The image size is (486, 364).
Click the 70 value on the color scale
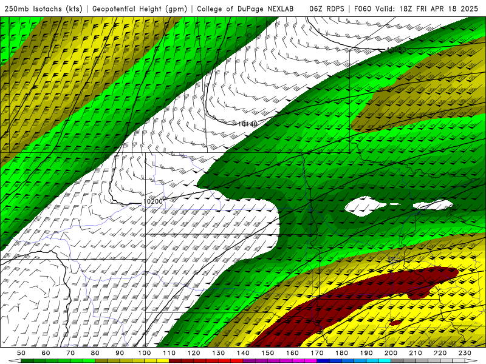point(70,353)
